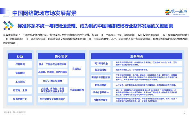Click the 行业 column header
The height and width of the screenshot is (116, 192).
tap(20, 56)
